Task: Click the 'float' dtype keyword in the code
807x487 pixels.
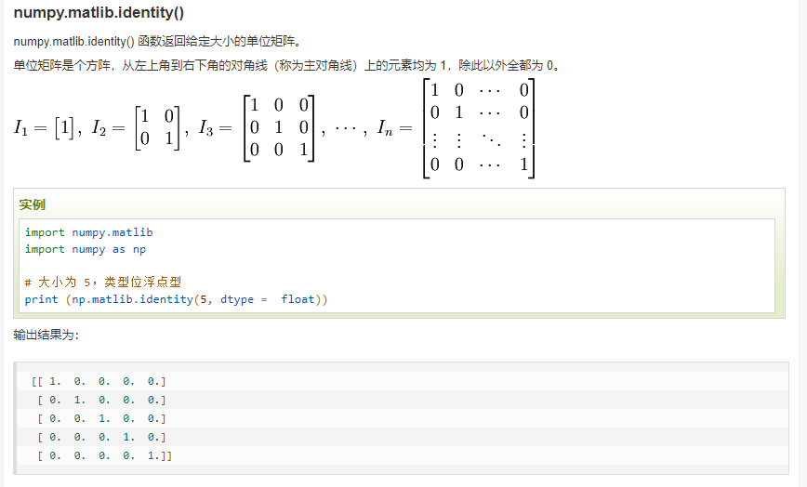Action: coord(298,299)
